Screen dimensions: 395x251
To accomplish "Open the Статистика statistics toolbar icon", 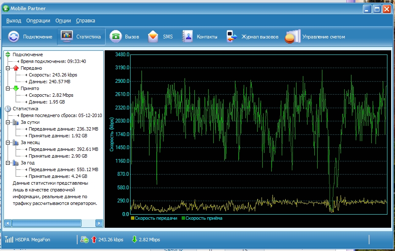I will point(67,36).
